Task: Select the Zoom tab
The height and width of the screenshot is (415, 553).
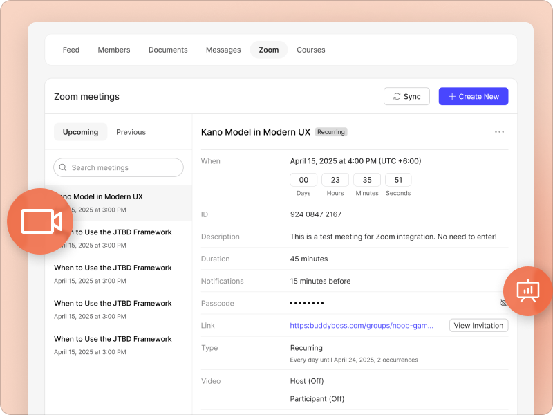Action: point(269,50)
